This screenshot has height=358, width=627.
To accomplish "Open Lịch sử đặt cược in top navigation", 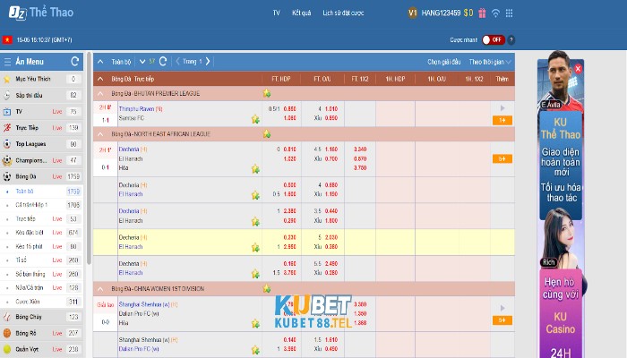I will click(343, 13).
